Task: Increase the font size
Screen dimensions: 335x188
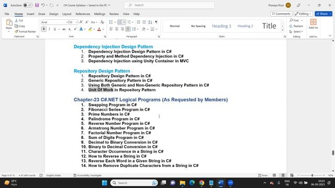Action: pos(81,22)
